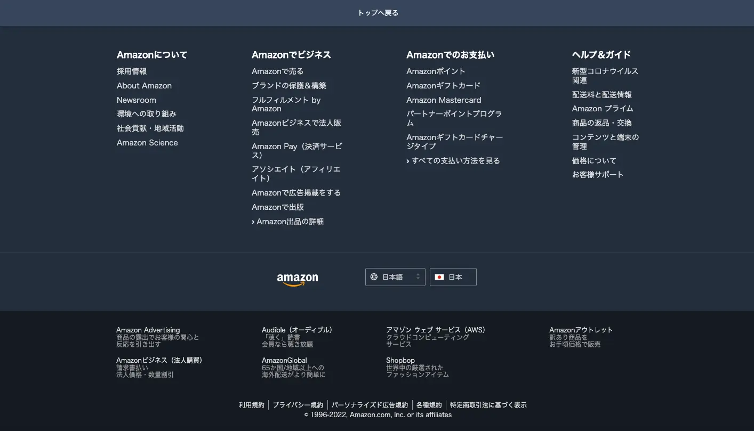This screenshot has width=754, height=431.
Task: Visit the Amazon Science link
Action: pos(147,143)
